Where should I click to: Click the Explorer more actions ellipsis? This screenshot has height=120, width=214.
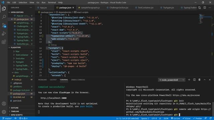pos(31,8)
